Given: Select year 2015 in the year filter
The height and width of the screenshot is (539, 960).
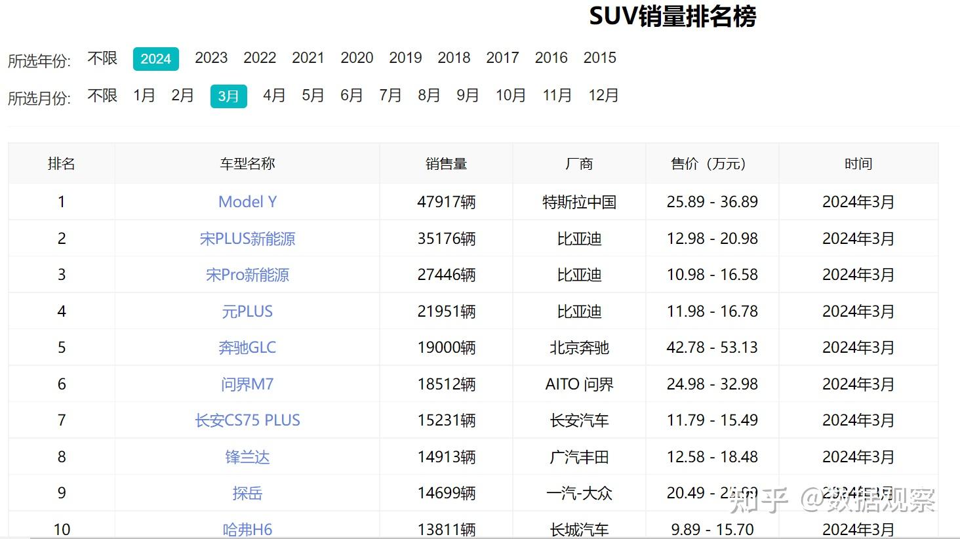Looking at the screenshot, I should pyautogui.click(x=599, y=58).
